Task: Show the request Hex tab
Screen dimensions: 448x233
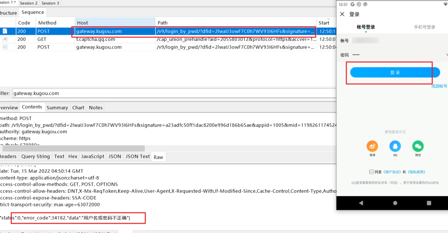Action: point(73,157)
